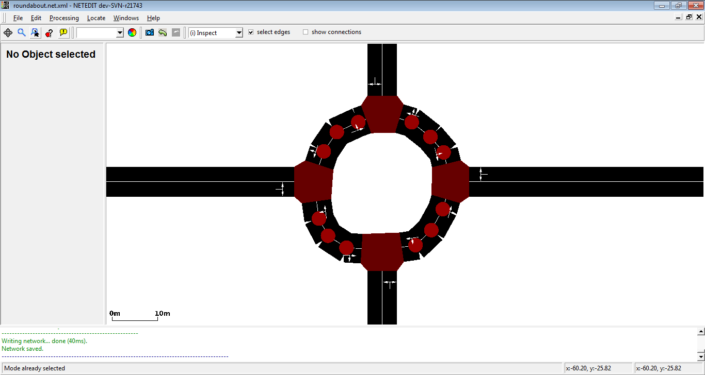Select the top dark red roundabout junction

(x=382, y=113)
